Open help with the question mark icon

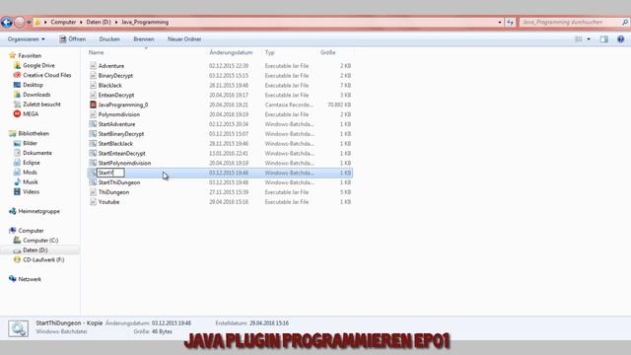point(620,39)
